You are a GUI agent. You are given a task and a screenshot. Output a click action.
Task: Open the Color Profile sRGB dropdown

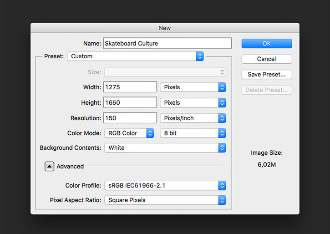165,186
